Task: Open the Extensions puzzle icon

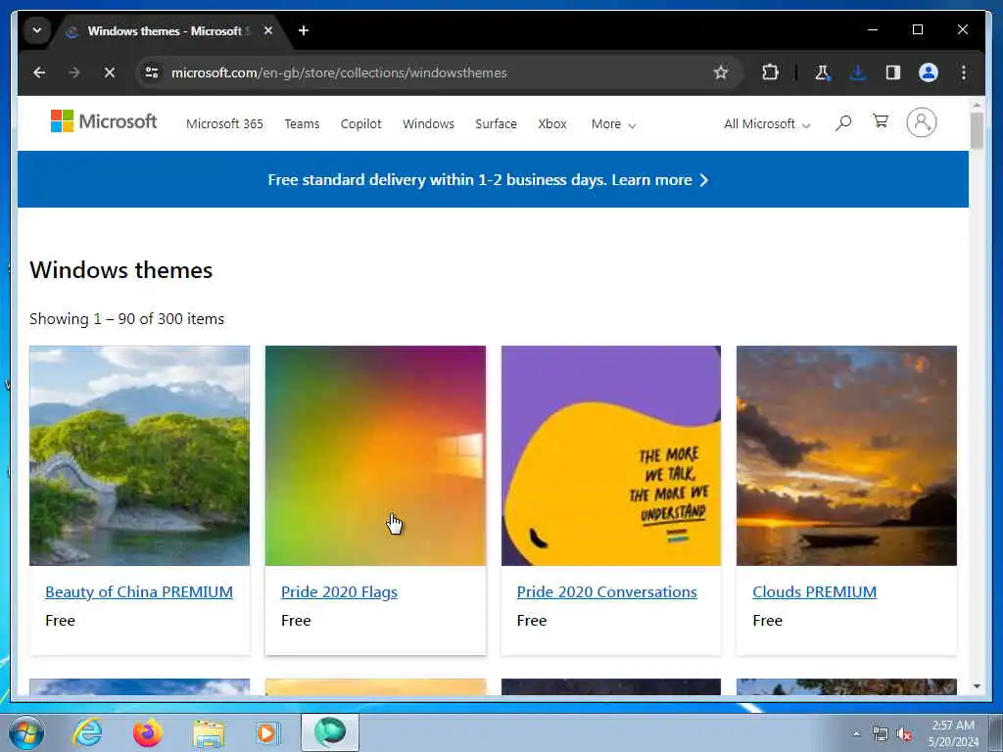Action: click(770, 72)
